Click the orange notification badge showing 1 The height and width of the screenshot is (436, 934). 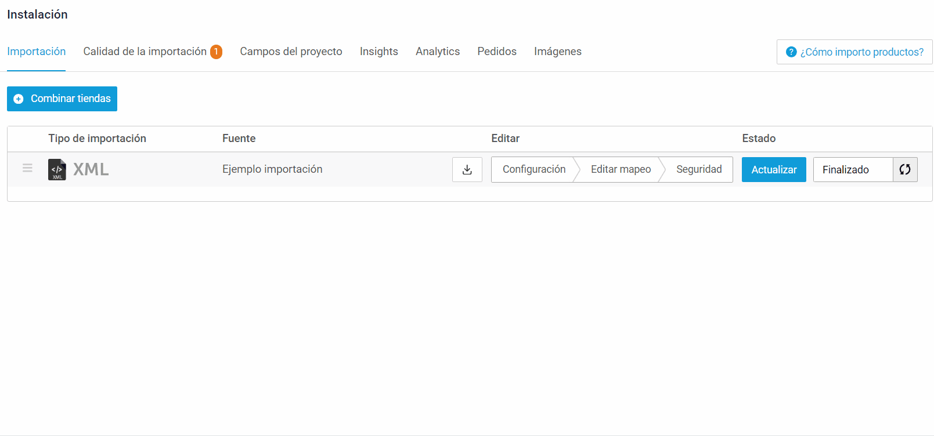(216, 52)
